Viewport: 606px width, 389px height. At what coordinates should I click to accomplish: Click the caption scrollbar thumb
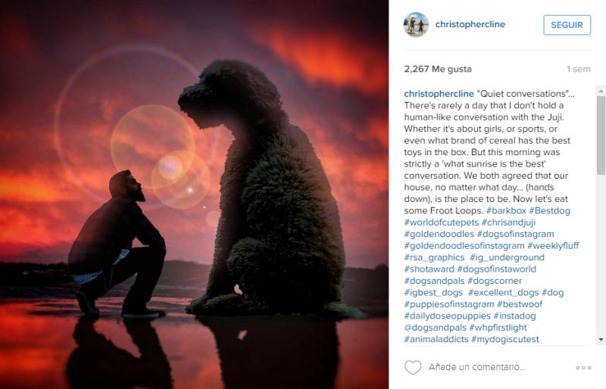click(601, 135)
